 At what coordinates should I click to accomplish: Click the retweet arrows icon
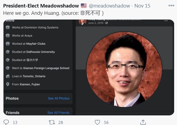[x=52, y=122]
